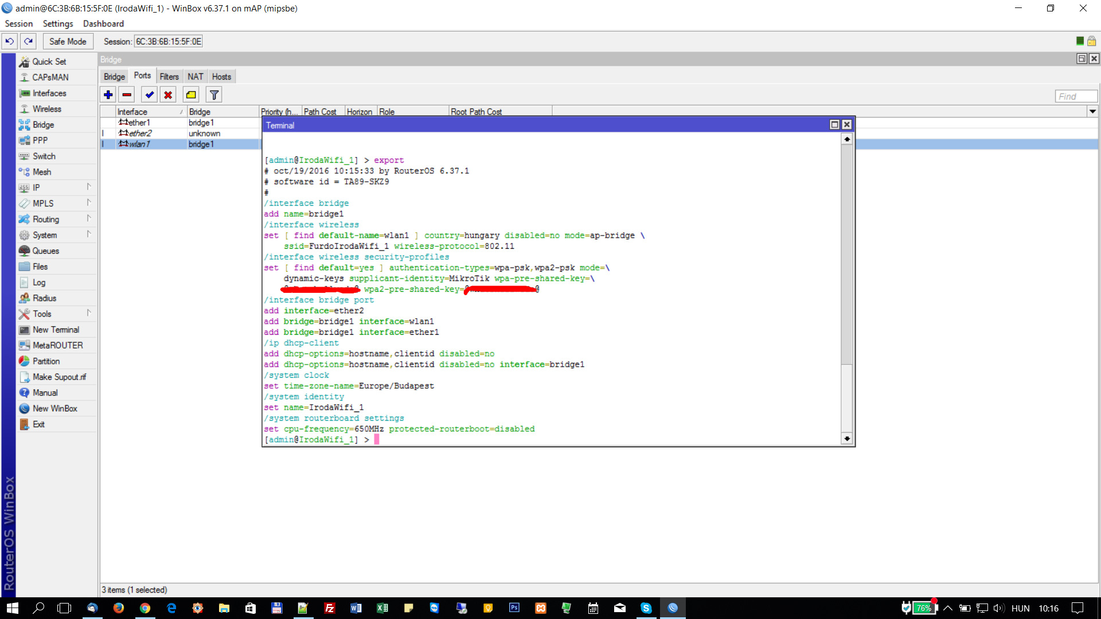Click the Terminal scrollbar up arrow

point(847,139)
